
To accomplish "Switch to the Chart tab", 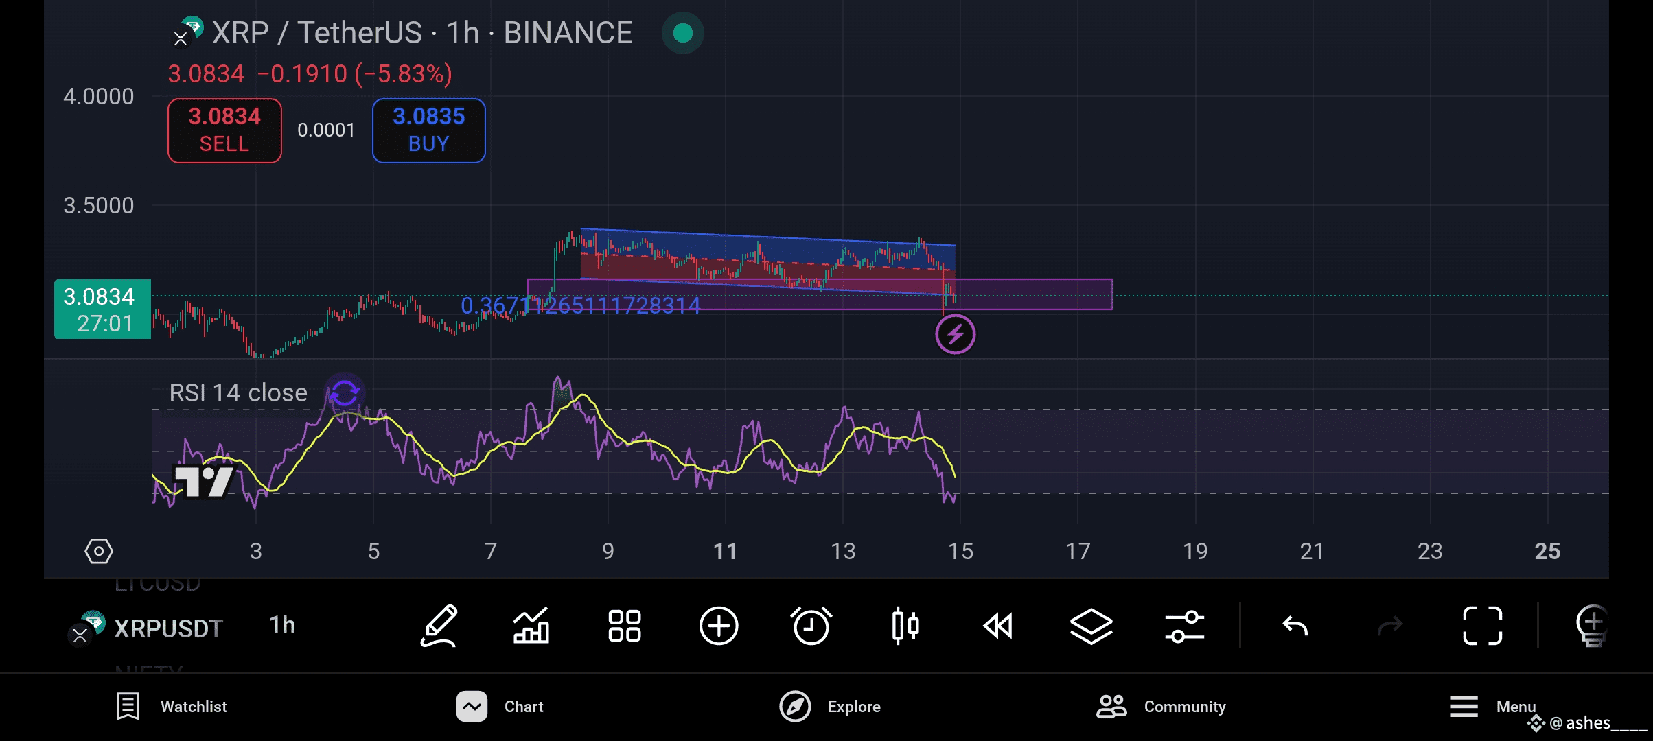I will (500, 707).
